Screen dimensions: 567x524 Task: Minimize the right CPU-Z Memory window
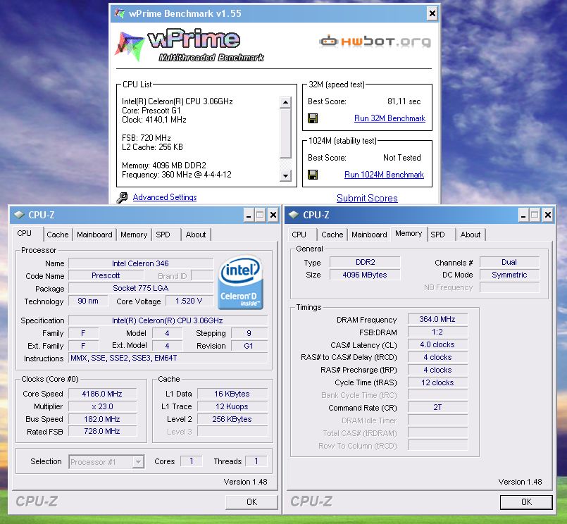point(523,216)
